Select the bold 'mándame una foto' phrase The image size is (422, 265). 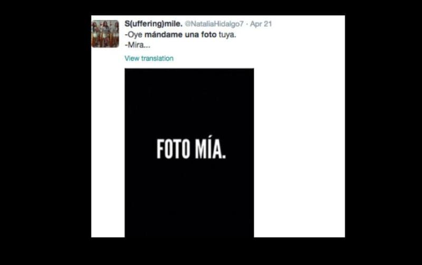click(x=180, y=35)
